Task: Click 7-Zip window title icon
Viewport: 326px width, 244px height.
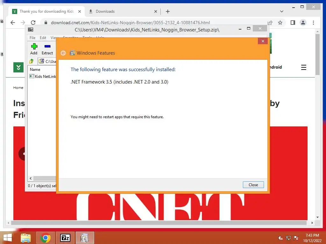Action: [x=31, y=30]
